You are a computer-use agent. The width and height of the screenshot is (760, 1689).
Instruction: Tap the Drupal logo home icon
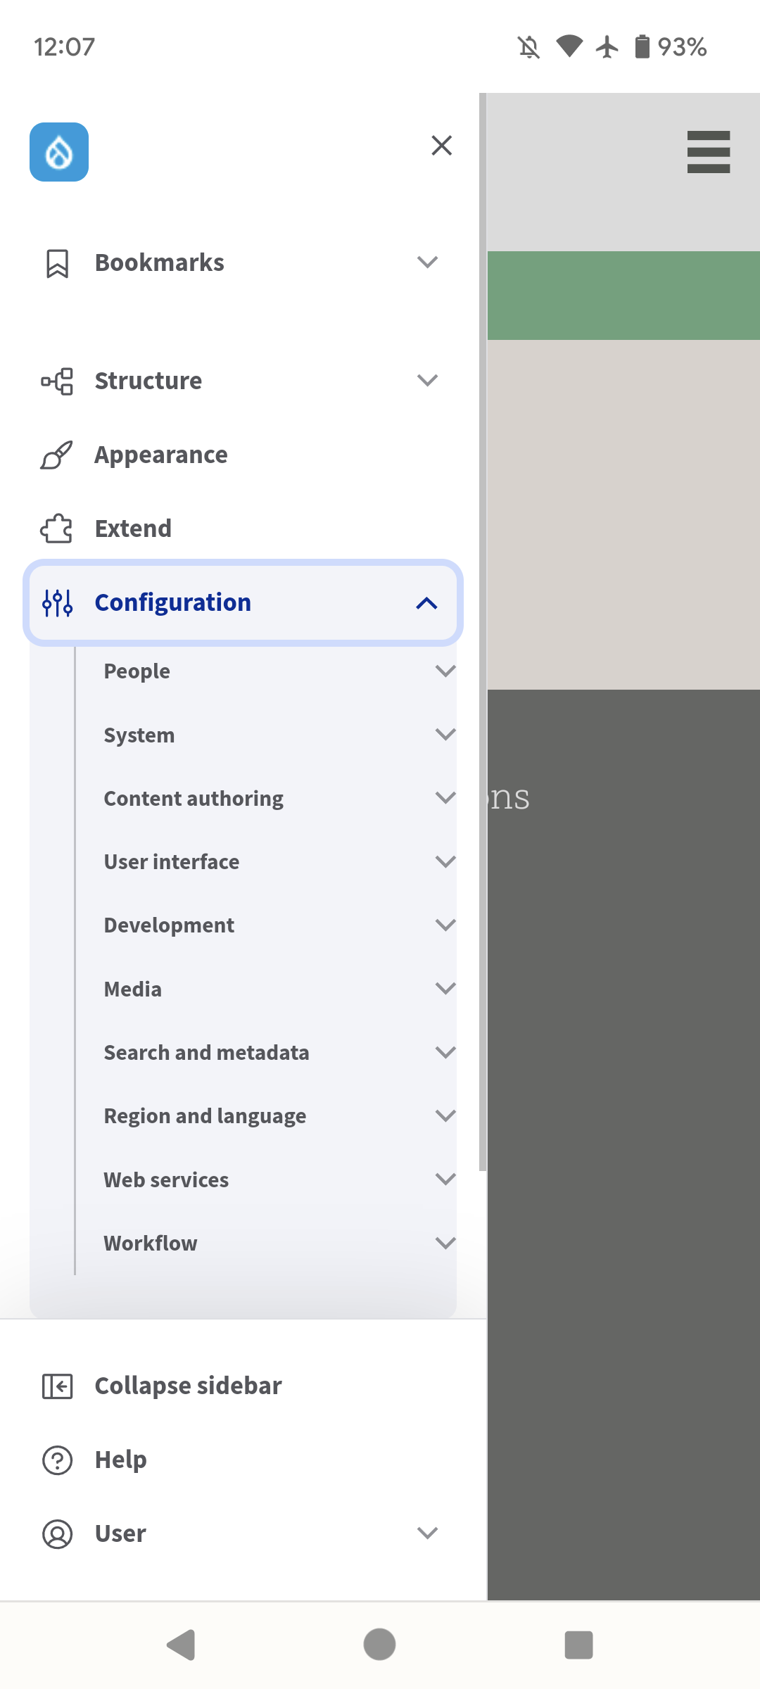[x=59, y=152]
